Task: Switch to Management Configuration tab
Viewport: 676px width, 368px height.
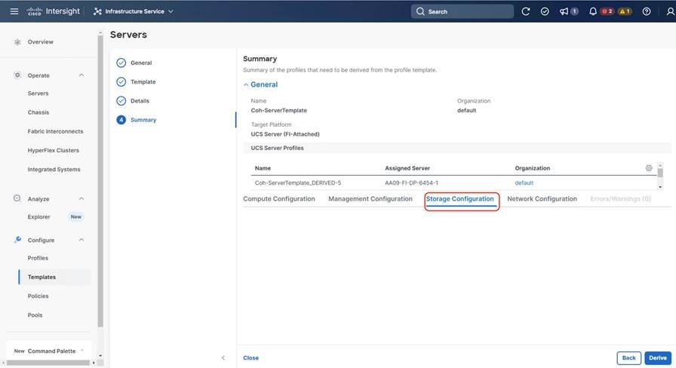Action: pos(370,198)
